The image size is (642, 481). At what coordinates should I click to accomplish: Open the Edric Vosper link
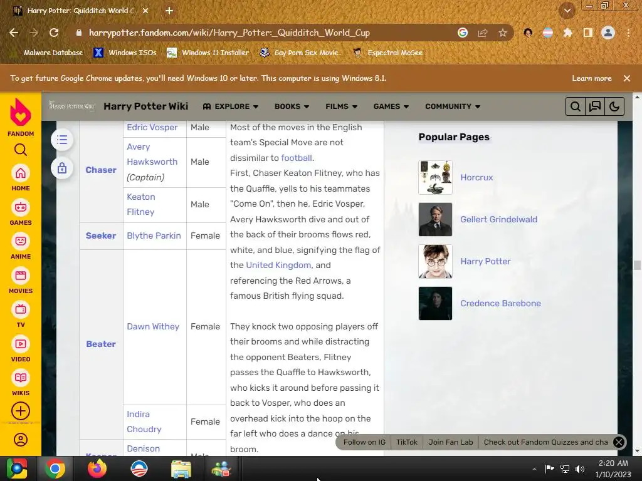coord(152,127)
